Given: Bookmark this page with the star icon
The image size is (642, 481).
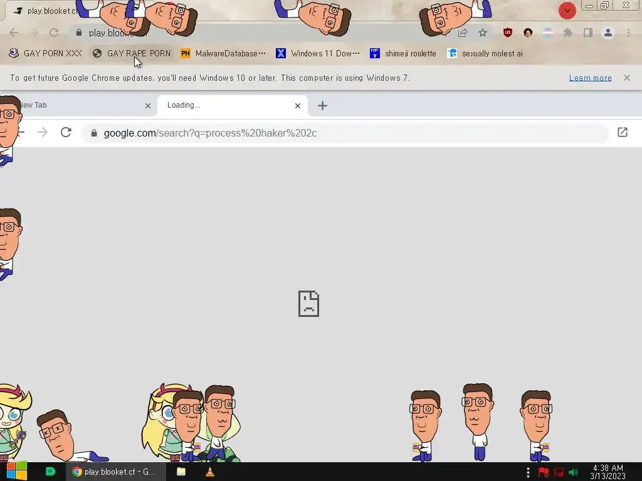Looking at the screenshot, I should (x=483, y=33).
